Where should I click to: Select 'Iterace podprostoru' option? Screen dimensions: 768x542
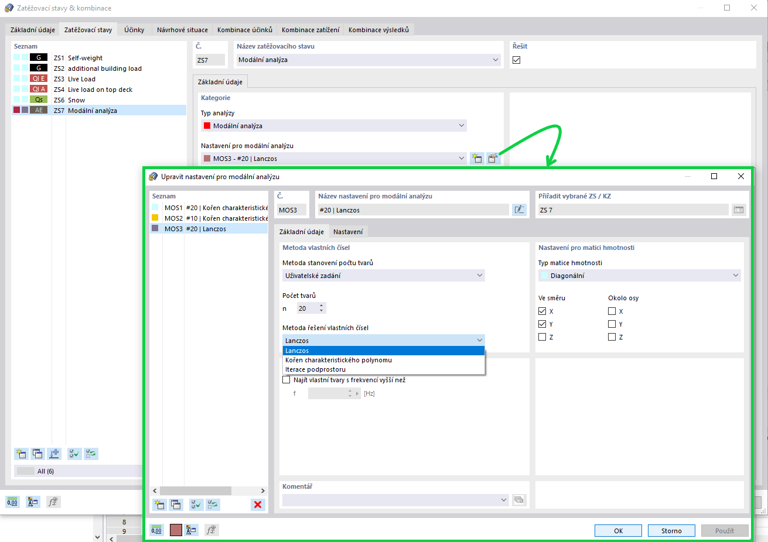[384, 369]
